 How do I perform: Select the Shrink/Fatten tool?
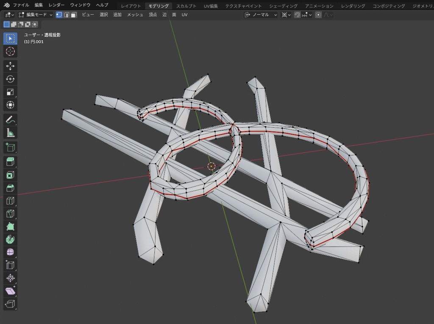tap(10, 278)
